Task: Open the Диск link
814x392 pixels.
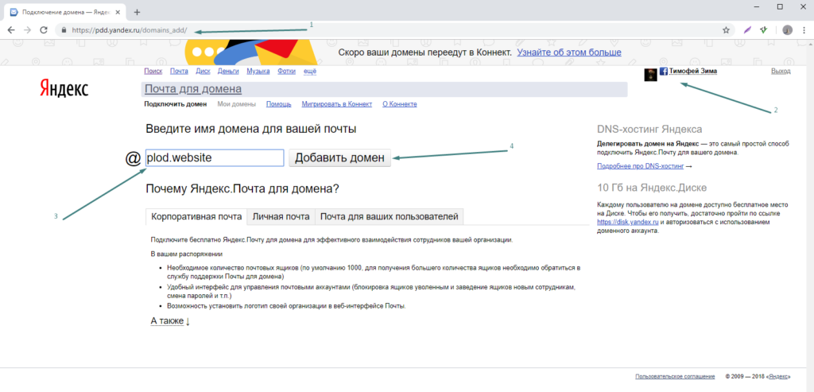Action: coord(203,71)
